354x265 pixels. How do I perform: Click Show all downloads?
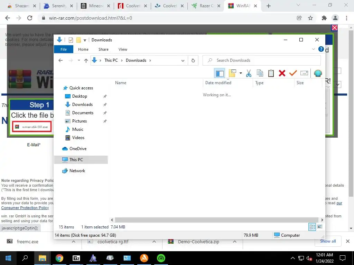pos(328,241)
